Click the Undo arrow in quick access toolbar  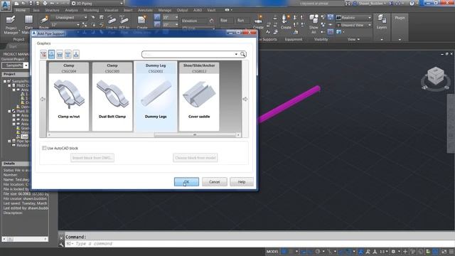pos(52,4)
